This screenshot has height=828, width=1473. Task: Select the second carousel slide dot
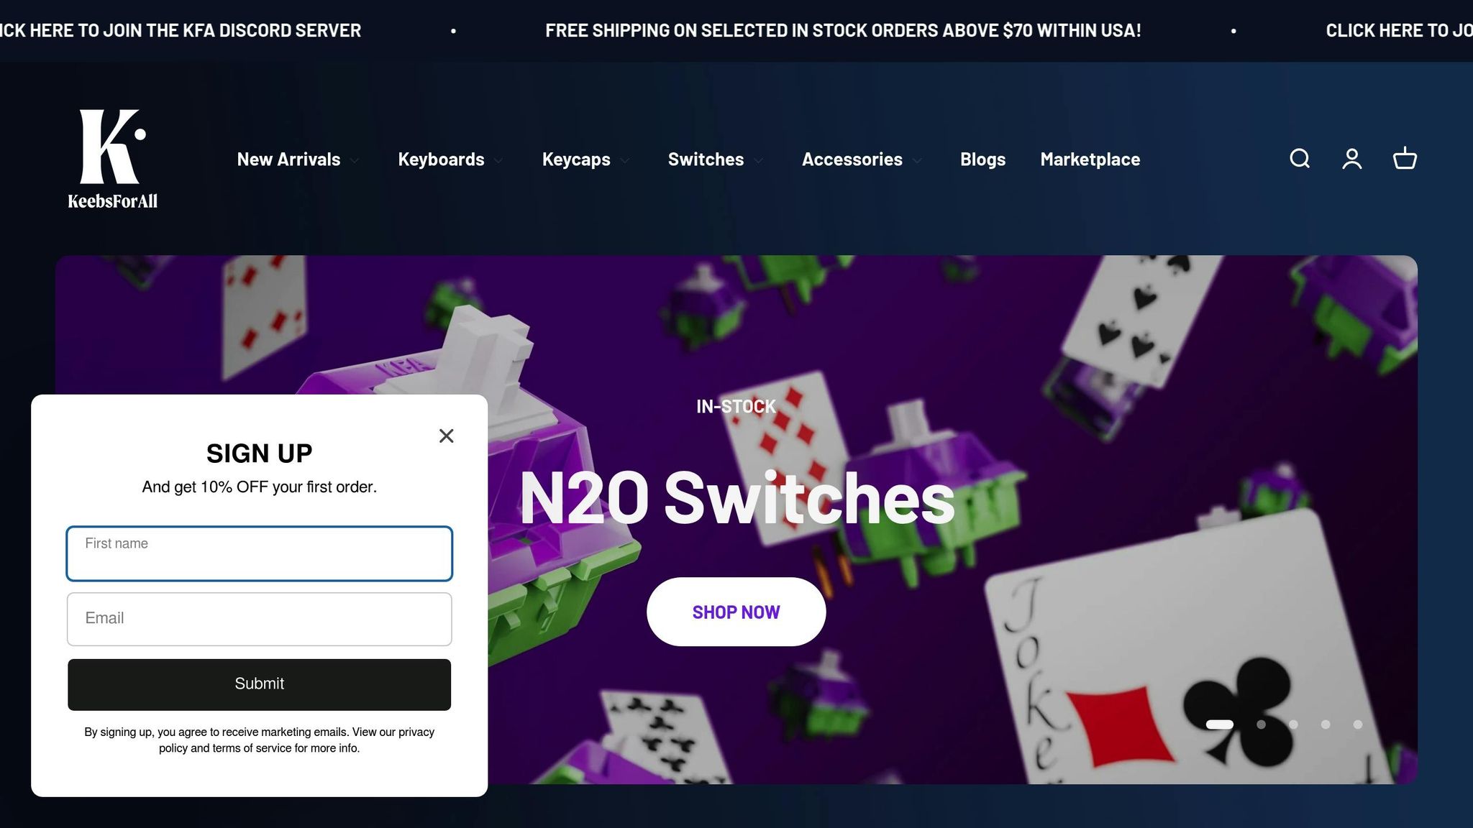1261,724
